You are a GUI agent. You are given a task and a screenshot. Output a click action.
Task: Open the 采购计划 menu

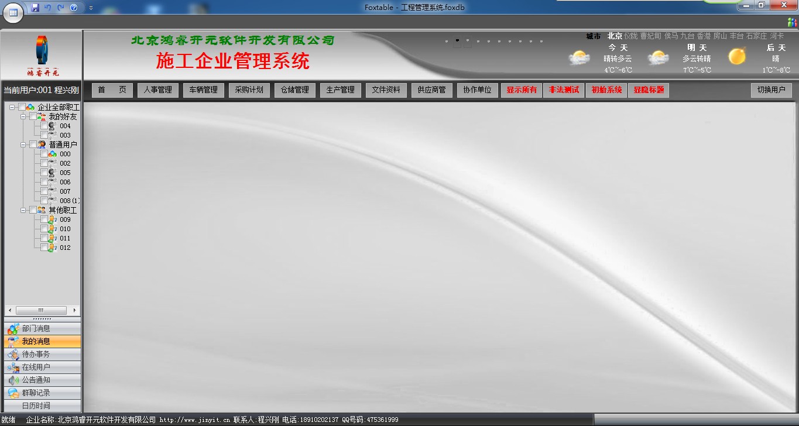pos(249,90)
